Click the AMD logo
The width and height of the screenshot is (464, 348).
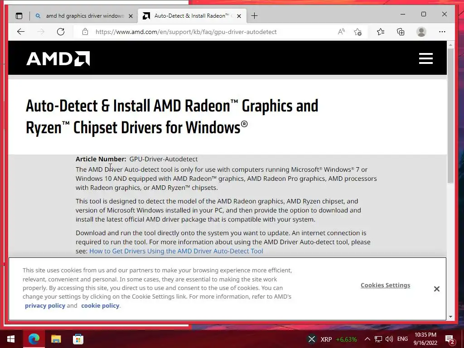[x=58, y=58]
